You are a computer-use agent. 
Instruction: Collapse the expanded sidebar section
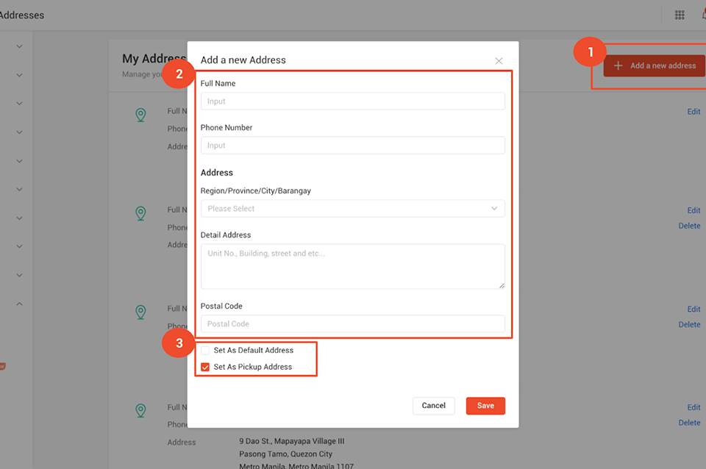tap(18, 303)
